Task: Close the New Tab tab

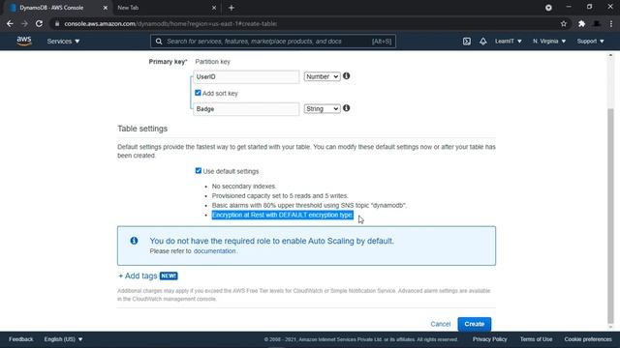Action: (214, 8)
